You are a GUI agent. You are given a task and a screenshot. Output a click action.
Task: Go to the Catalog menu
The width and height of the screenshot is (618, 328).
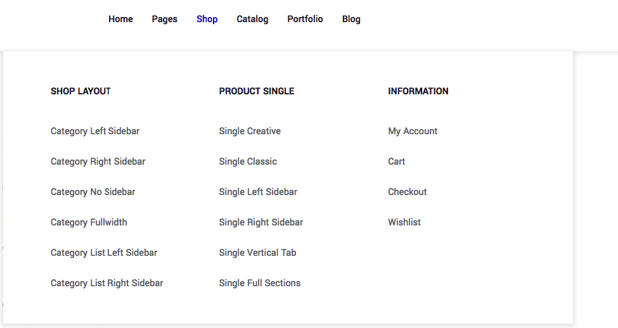coord(252,19)
